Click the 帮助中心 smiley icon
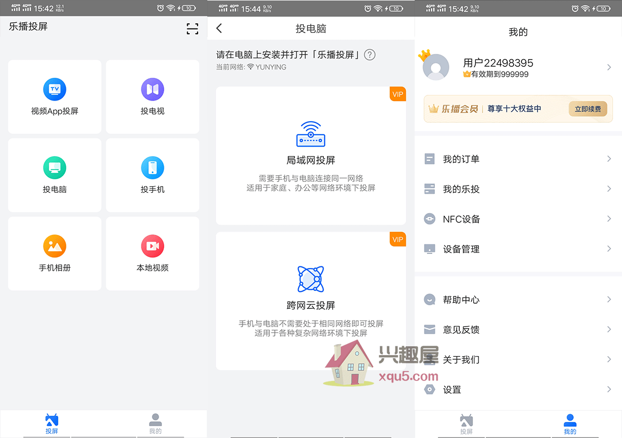622x438 pixels. click(x=429, y=300)
